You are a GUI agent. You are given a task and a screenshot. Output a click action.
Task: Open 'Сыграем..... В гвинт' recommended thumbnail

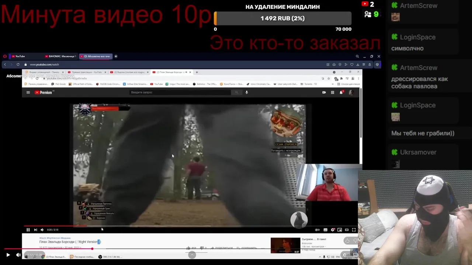(x=285, y=245)
